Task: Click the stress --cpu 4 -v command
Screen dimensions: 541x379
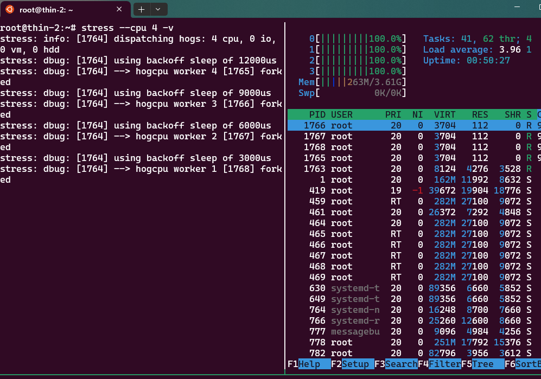Action: pyautogui.click(x=128, y=28)
